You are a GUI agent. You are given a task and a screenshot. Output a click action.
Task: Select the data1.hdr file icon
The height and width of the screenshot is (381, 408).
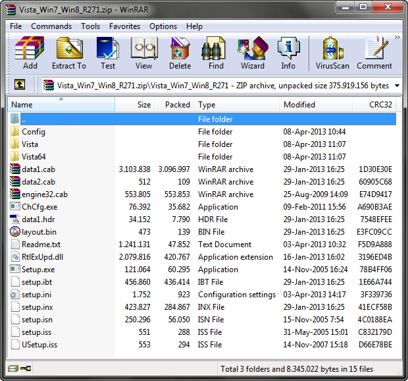click(15, 219)
